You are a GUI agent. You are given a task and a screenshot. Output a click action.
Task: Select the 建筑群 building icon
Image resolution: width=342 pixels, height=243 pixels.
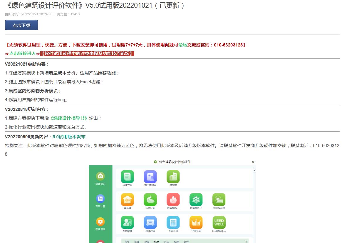click(173, 177)
